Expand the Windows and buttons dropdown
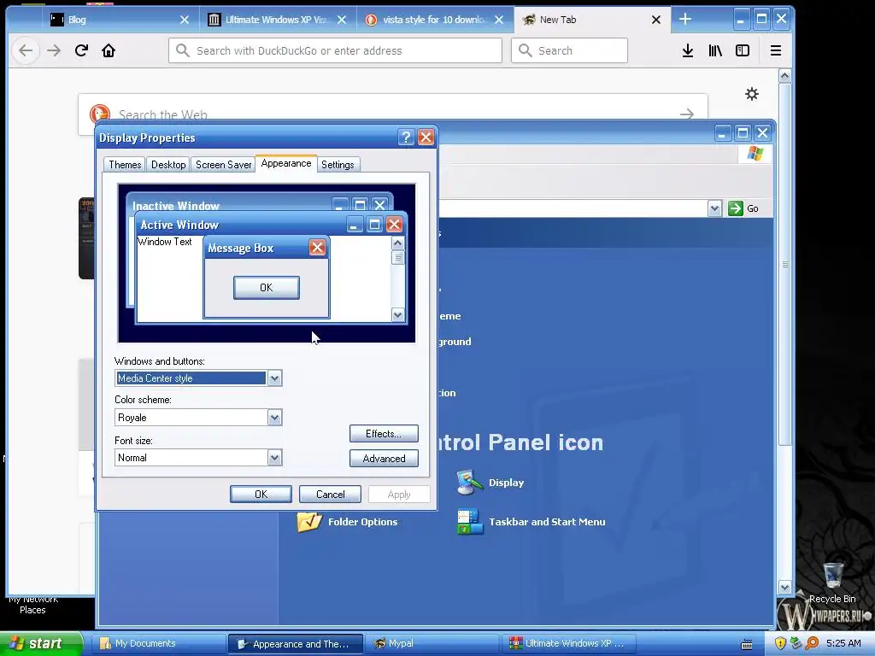This screenshot has height=656, width=875. 274,378
